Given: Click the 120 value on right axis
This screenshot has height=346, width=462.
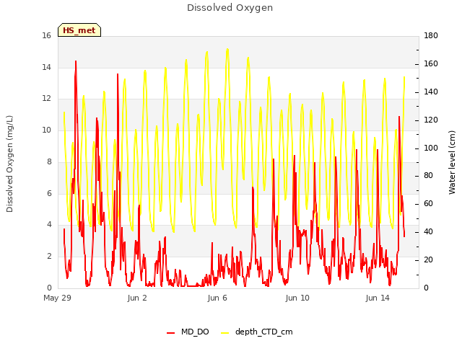Looking at the screenshot, I should click(x=431, y=120).
